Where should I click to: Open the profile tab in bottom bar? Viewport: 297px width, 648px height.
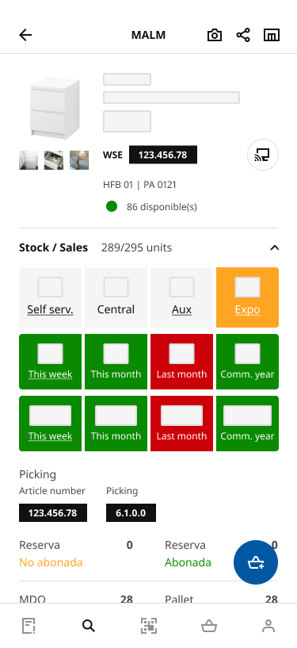[268, 626]
